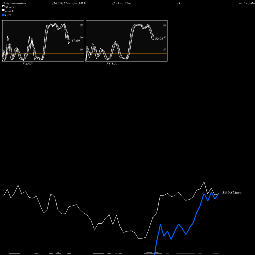Click the Slow D legend swatch

click(3, 7)
